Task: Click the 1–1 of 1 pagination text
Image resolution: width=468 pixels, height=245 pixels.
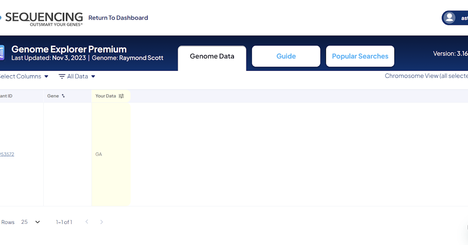Action: click(x=64, y=222)
